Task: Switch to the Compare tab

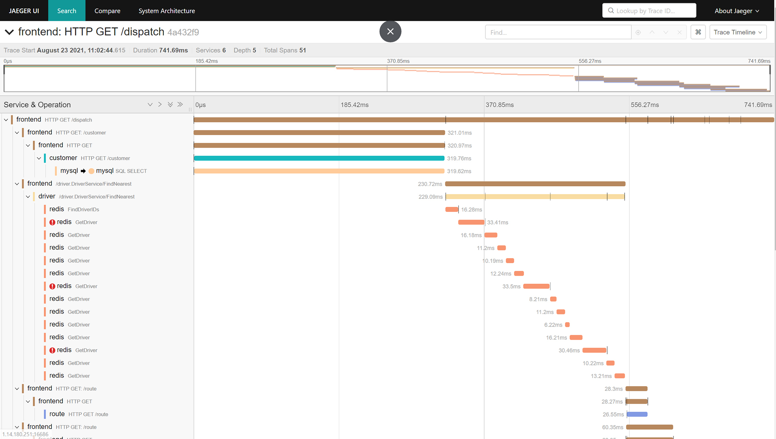Action: point(107,11)
